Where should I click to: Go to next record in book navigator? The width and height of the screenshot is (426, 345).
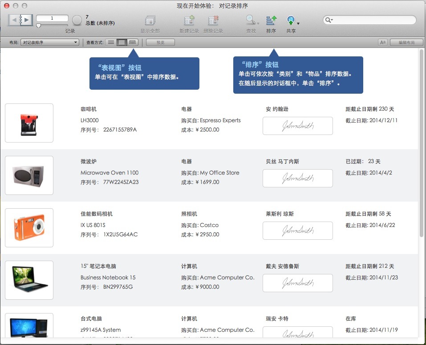tap(26, 20)
